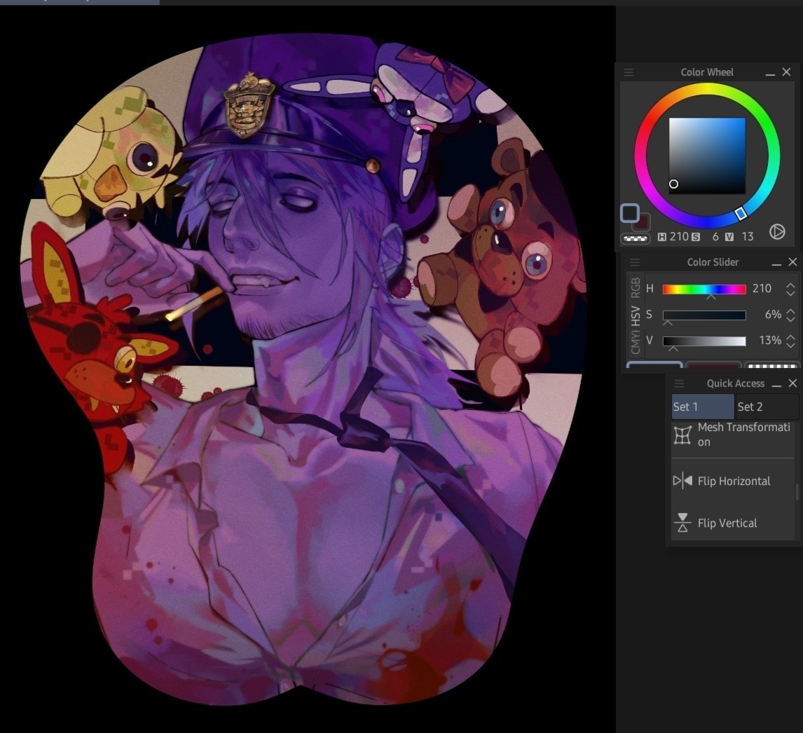
Task: Select the transparent color in Color Wheel
Action: click(x=635, y=238)
